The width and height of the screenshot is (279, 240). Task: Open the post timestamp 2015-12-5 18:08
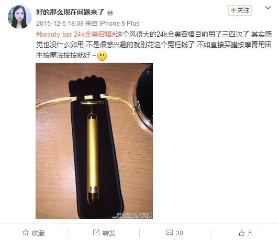pyautogui.click(x=60, y=24)
